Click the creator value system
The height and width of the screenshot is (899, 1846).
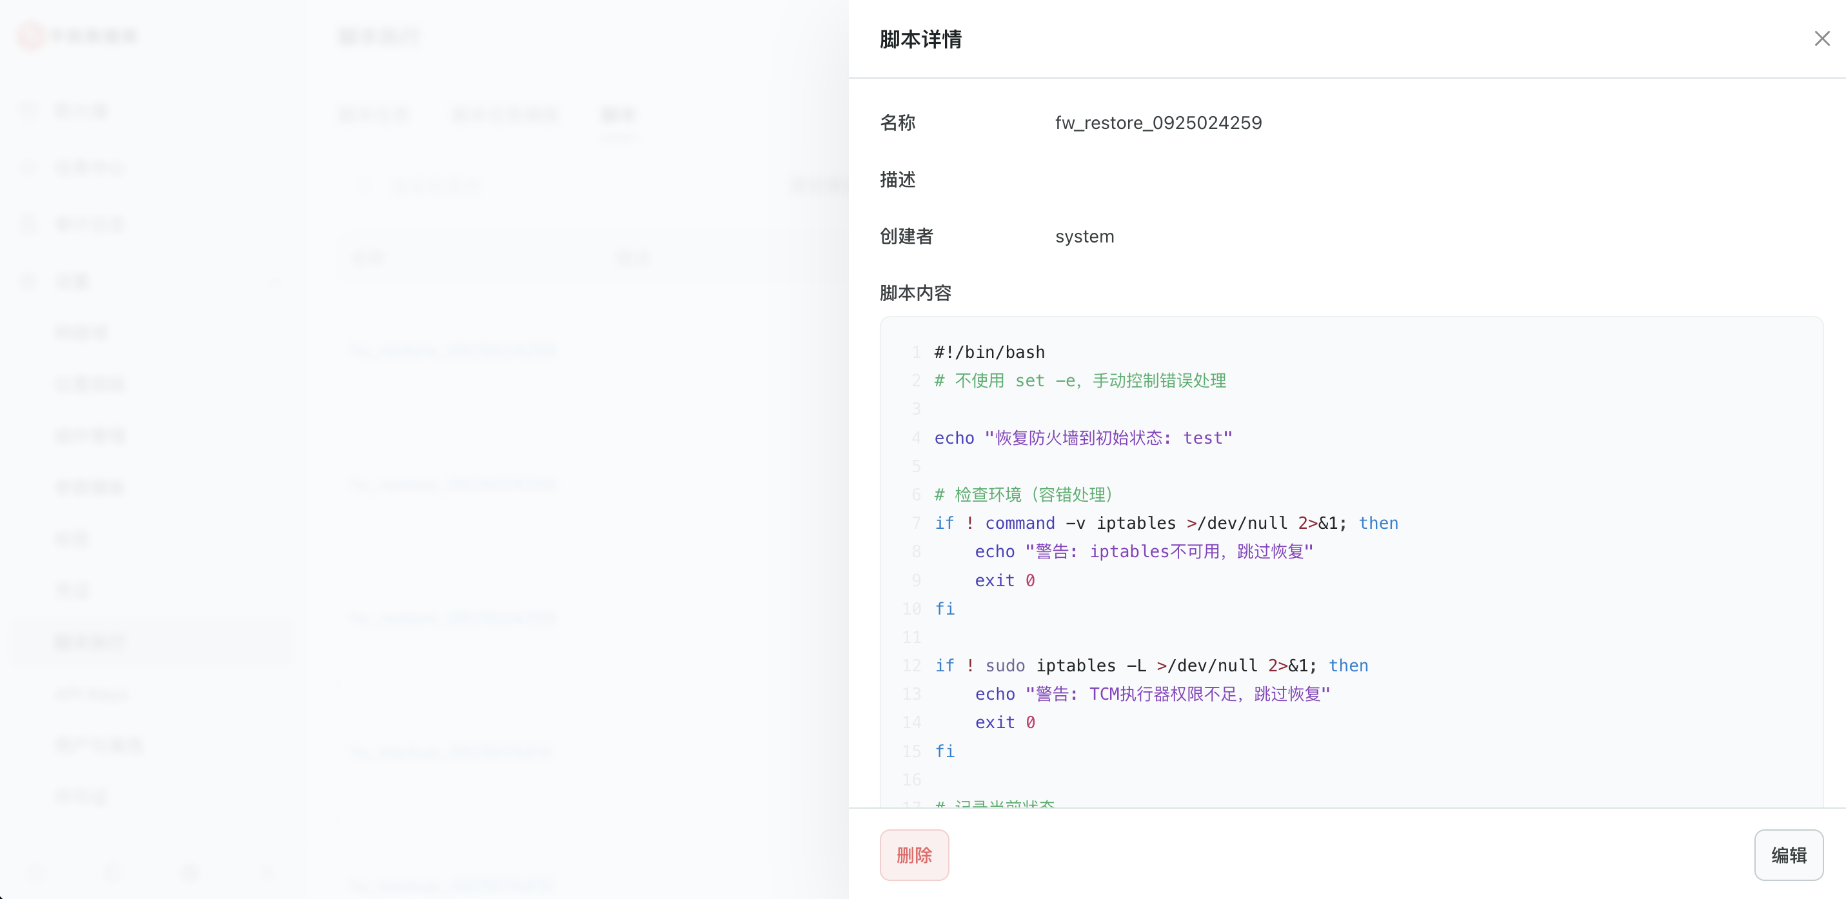[1084, 237]
